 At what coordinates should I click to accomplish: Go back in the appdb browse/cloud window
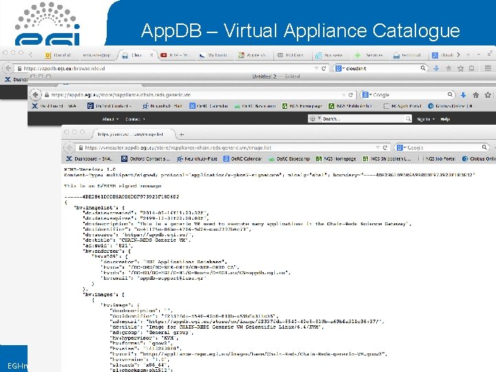click(8, 68)
